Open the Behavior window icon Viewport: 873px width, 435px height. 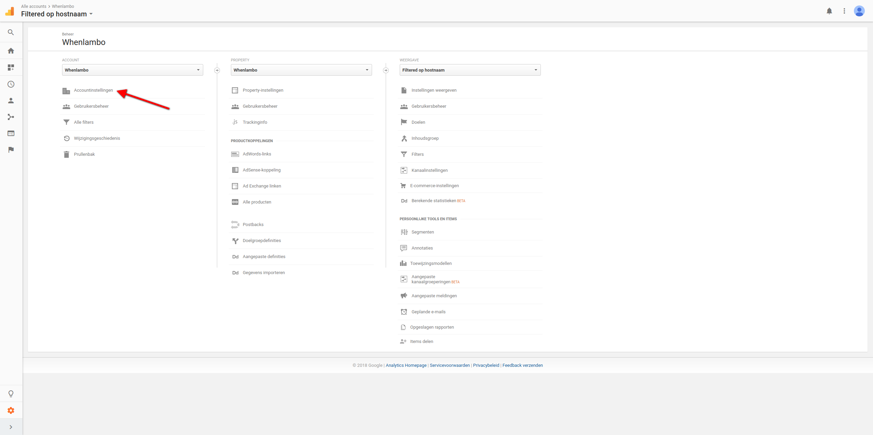[x=11, y=133]
